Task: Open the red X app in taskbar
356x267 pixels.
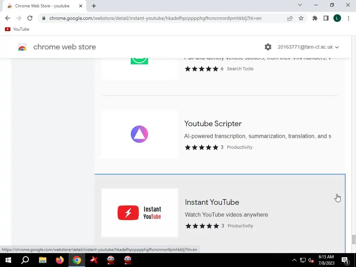Action: click(94, 260)
